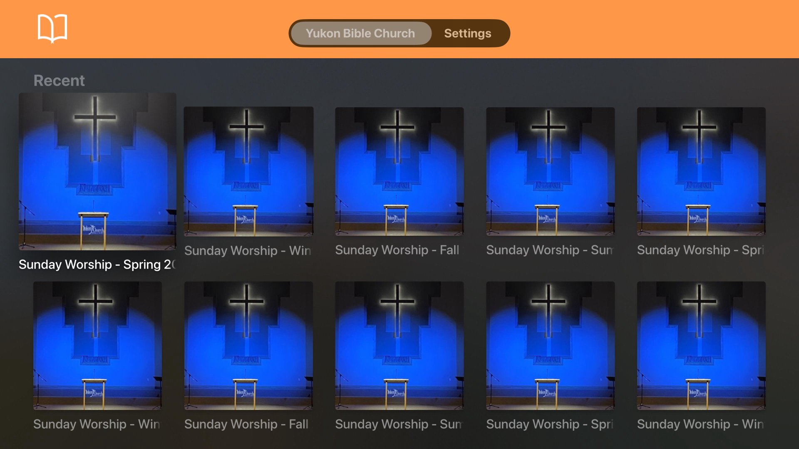Viewport: 799px width, 449px height.
Task: Open second-row Sunday Worship Fall thumbnail
Action: pyautogui.click(x=248, y=345)
